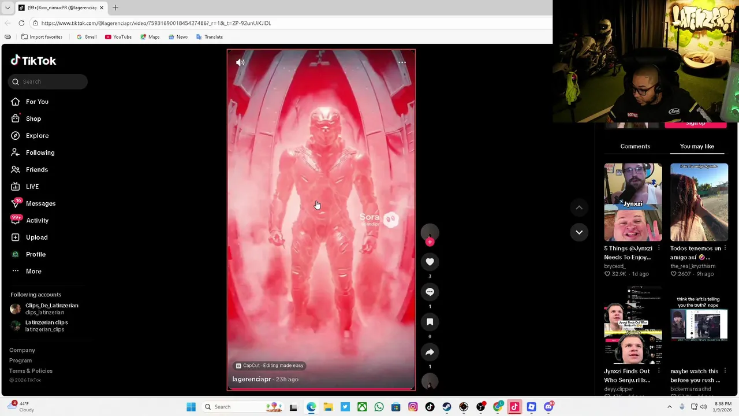Open WhatsApp from the taskbar

[379, 407]
